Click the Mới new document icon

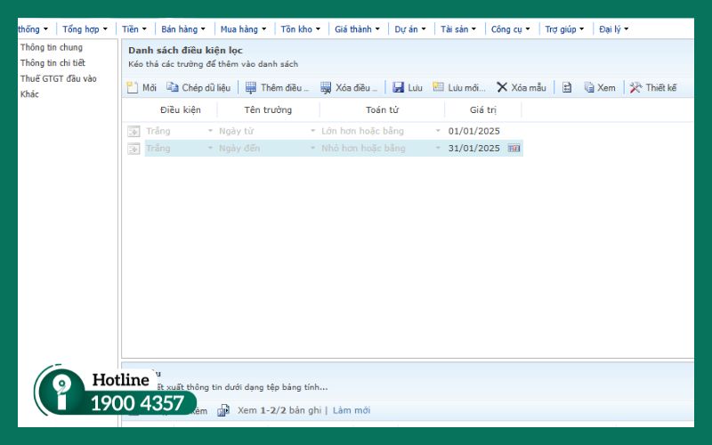[132, 87]
